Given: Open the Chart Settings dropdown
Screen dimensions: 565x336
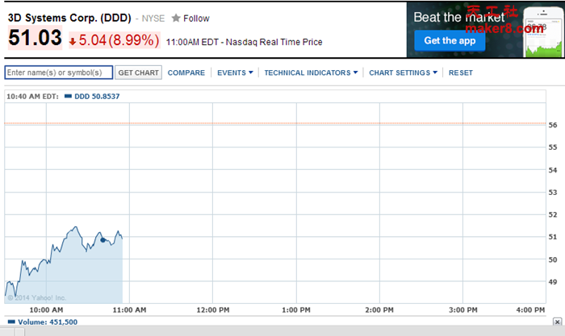Looking at the screenshot, I should (403, 73).
